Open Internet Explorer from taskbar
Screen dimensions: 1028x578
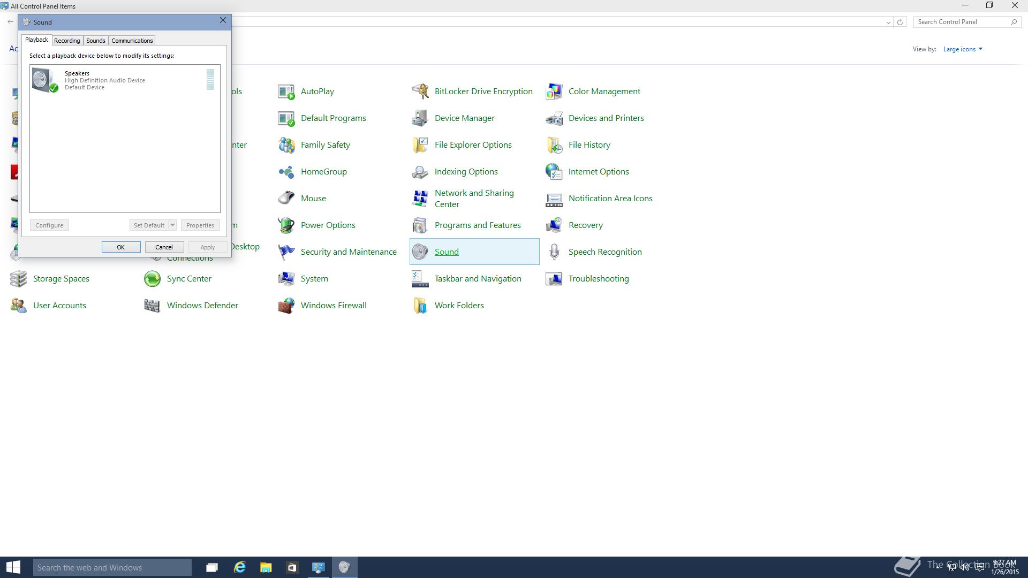pos(239,567)
